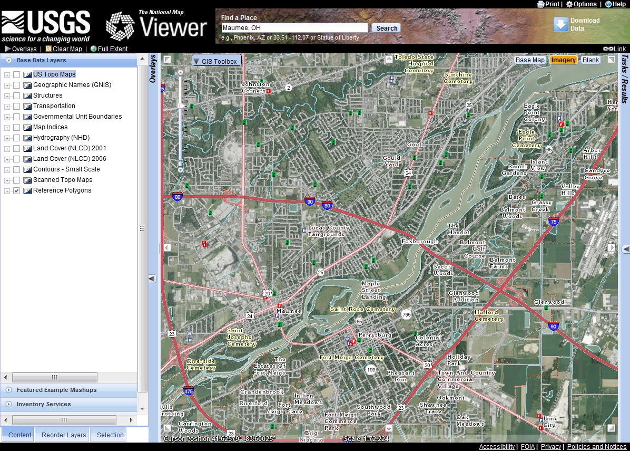
Task: Click the Download Data arrow icon
Action: [560, 24]
